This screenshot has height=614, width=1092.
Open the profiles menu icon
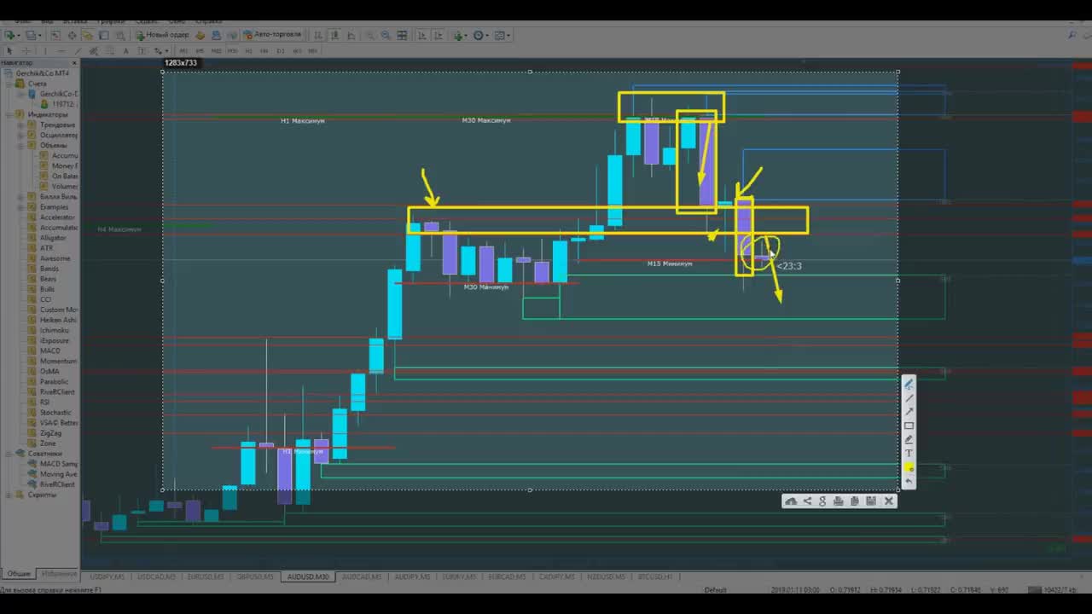[33, 35]
